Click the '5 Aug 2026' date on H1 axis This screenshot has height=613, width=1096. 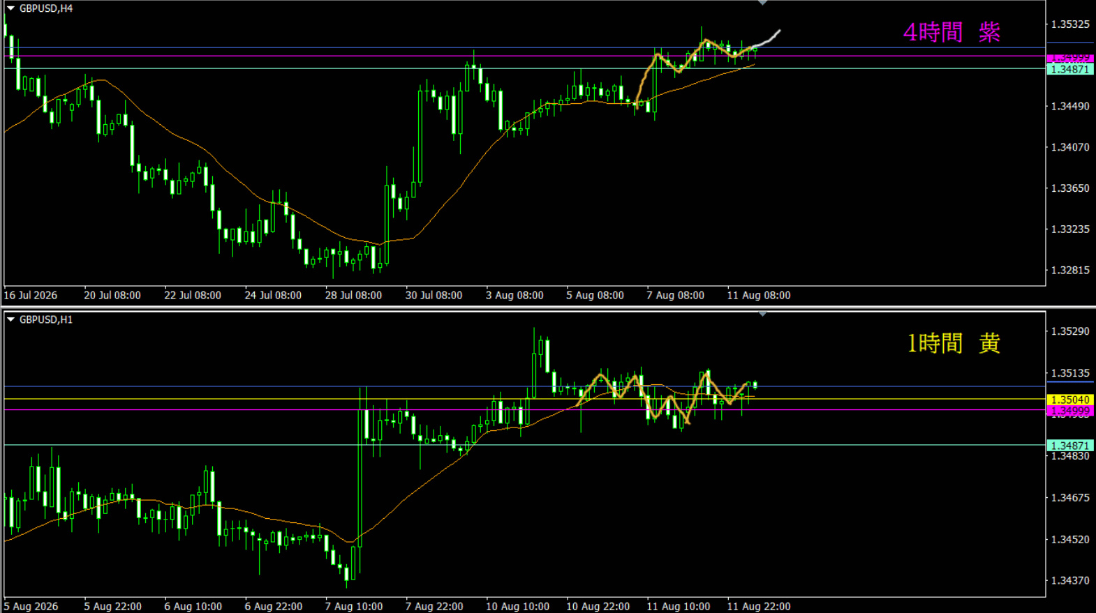[31, 606]
